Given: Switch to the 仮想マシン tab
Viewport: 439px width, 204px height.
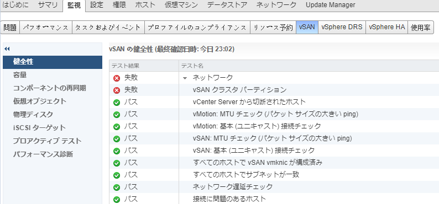Looking at the screenshot, I should [x=181, y=5].
